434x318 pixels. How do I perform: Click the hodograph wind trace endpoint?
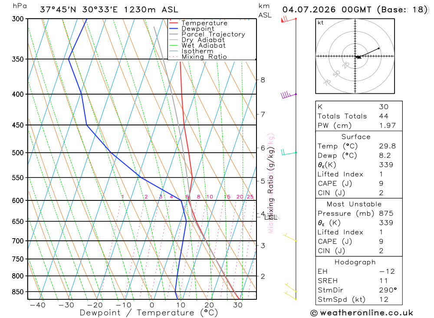click(x=378, y=49)
